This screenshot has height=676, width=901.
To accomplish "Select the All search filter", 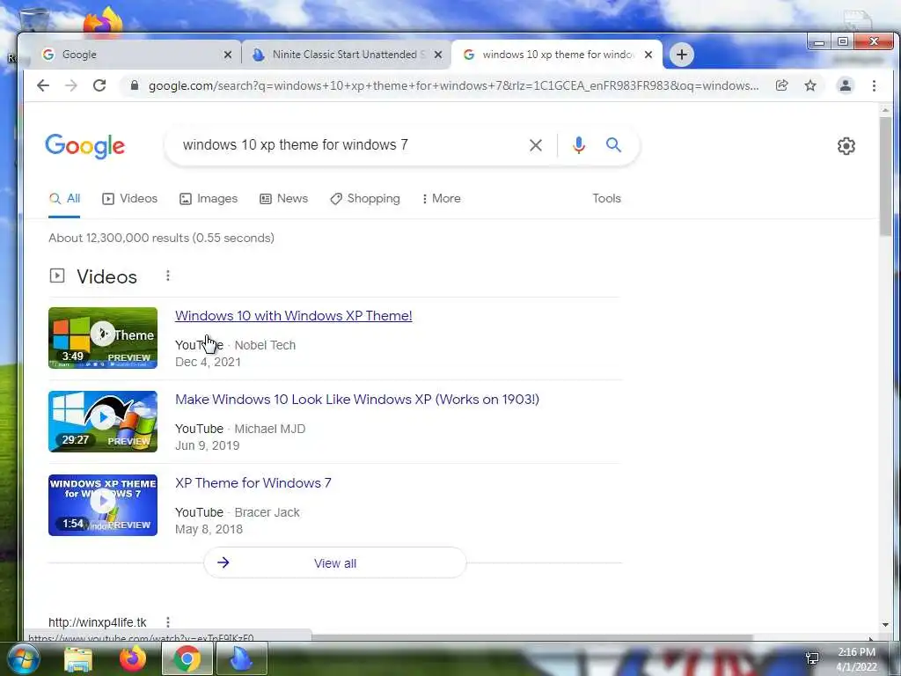I will (64, 198).
